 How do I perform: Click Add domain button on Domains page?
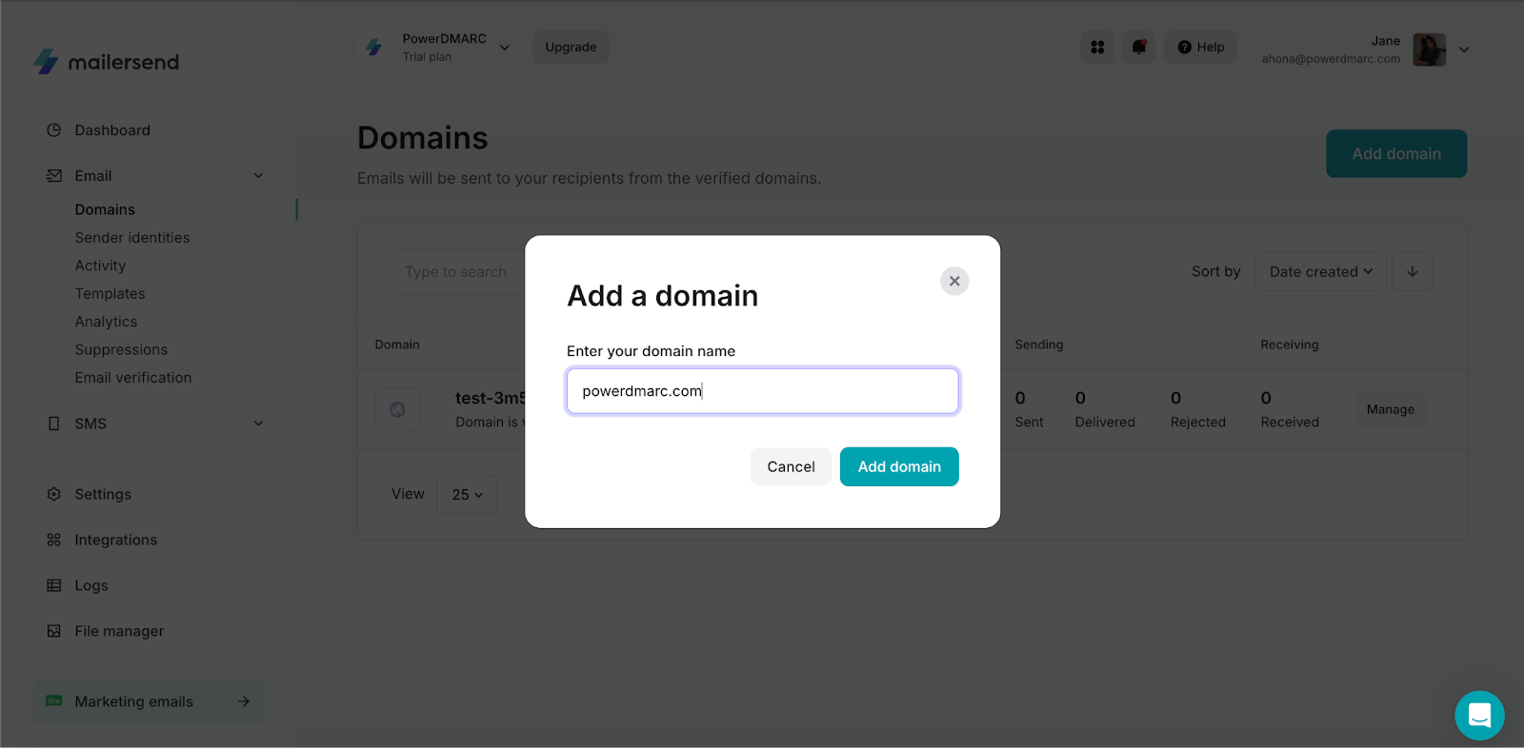(1396, 153)
